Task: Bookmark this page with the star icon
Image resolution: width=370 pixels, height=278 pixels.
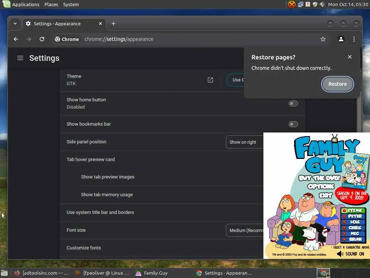Action: click(323, 39)
